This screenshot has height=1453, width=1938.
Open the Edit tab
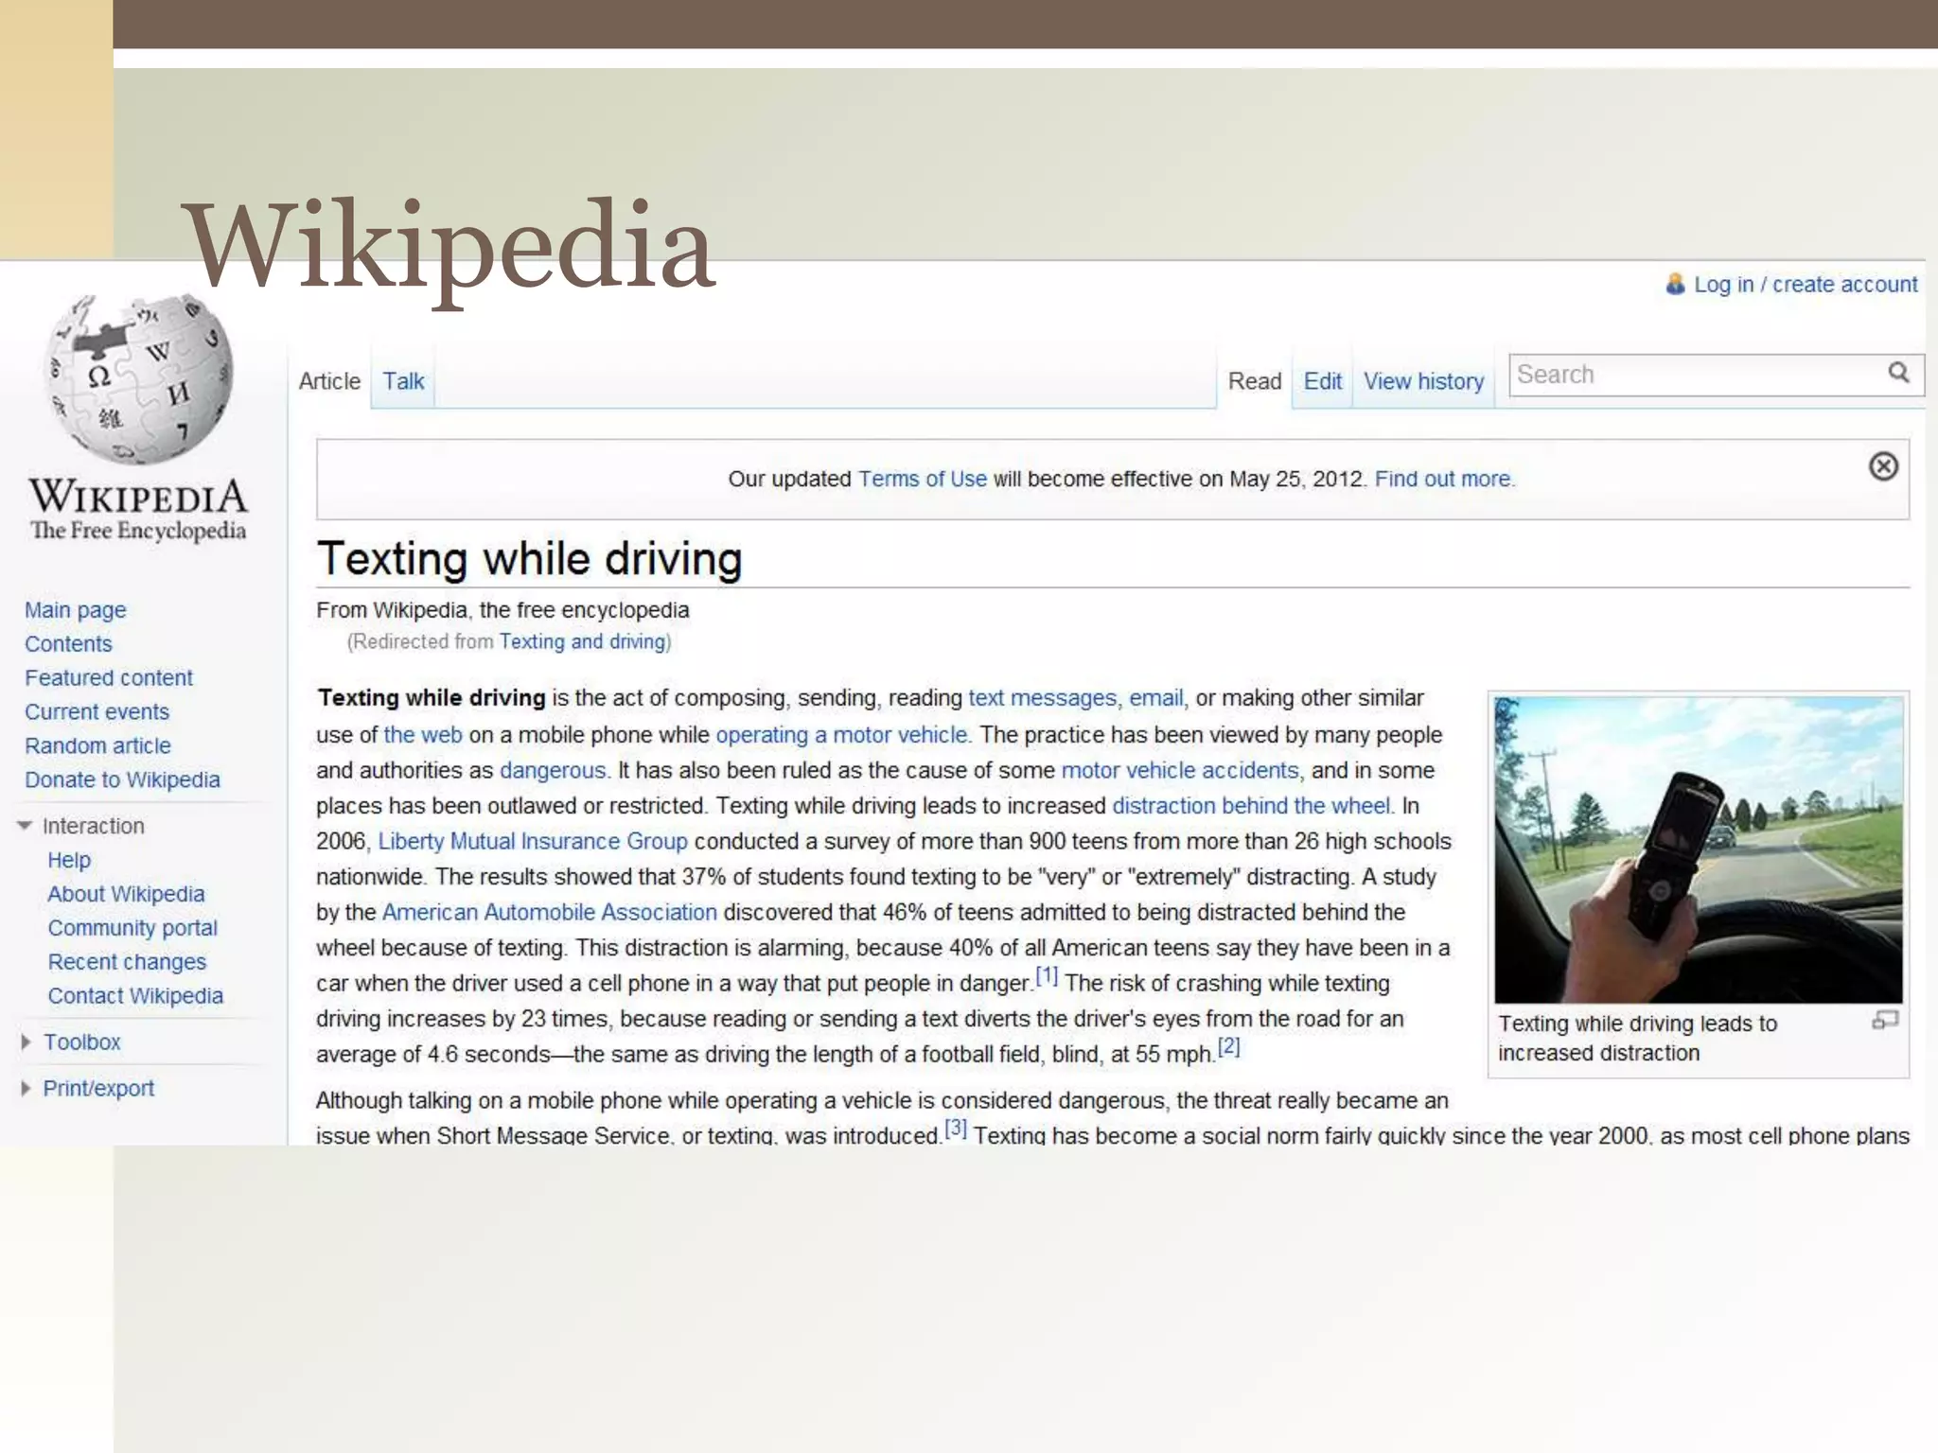[x=1322, y=380]
